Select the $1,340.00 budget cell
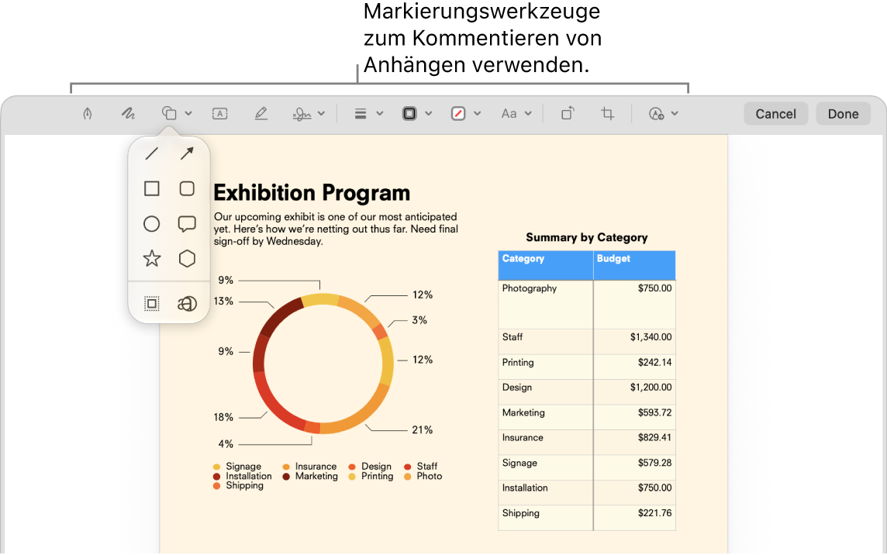Image resolution: width=887 pixels, height=555 pixels. [x=635, y=342]
